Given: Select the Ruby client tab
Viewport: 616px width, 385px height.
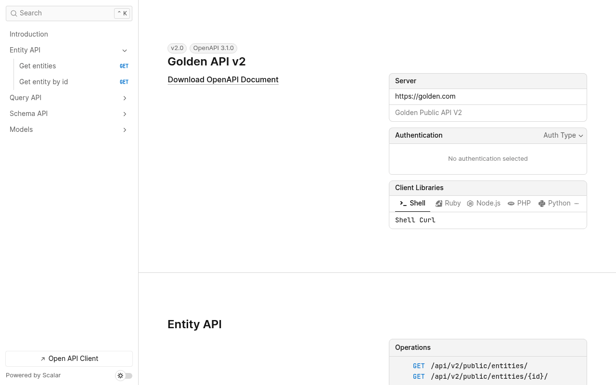Looking at the screenshot, I should coord(448,204).
